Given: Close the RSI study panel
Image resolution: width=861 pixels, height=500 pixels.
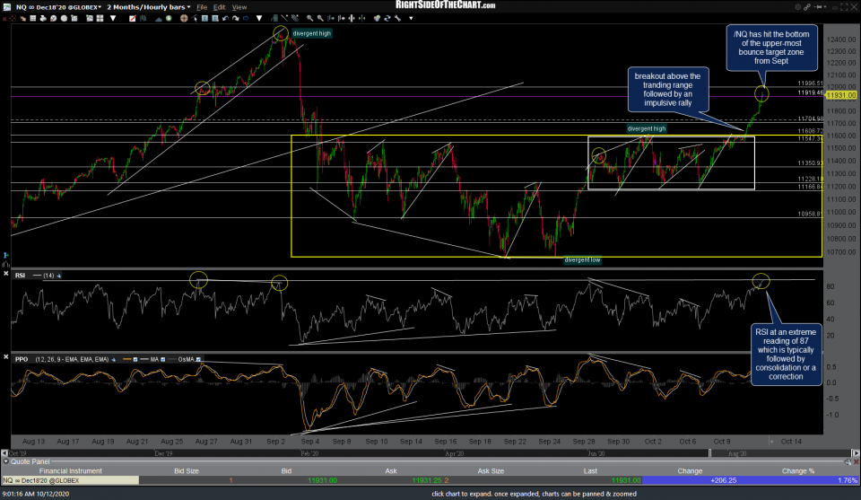Looking at the screenshot, I should pos(5,273).
